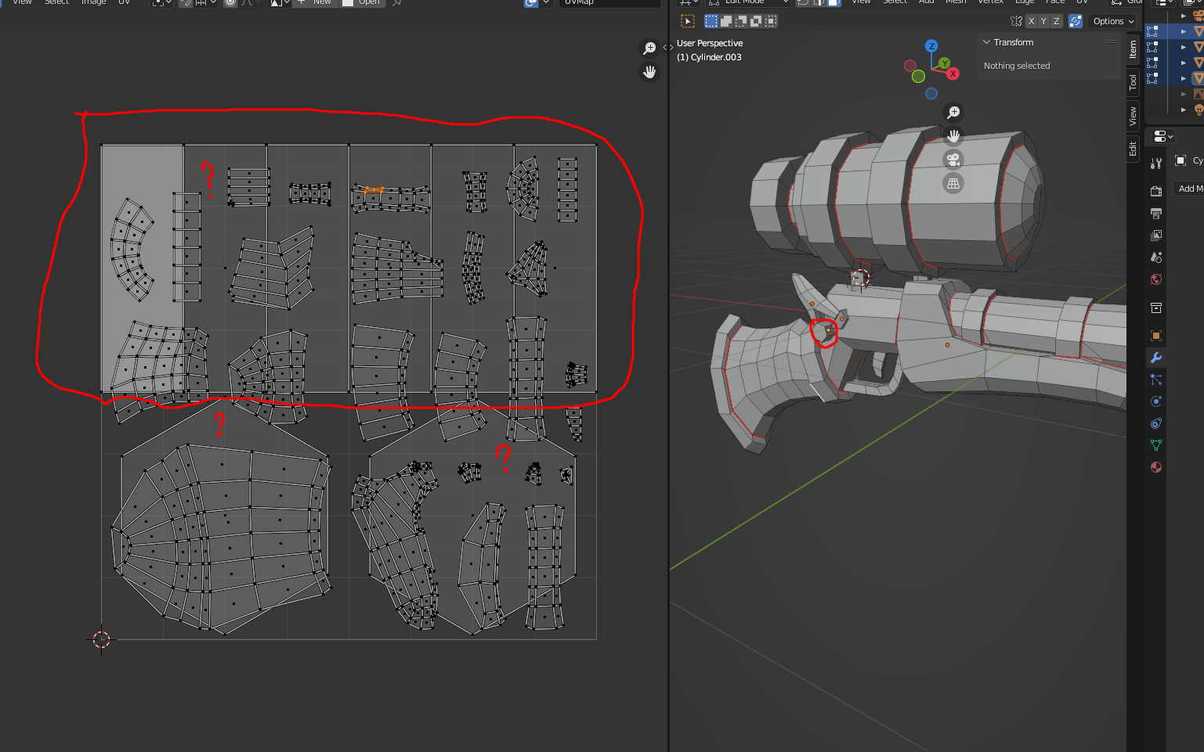Switch to the Tool sidebar tab
The height and width of the screenshot is (752, 1204).
1133,82
